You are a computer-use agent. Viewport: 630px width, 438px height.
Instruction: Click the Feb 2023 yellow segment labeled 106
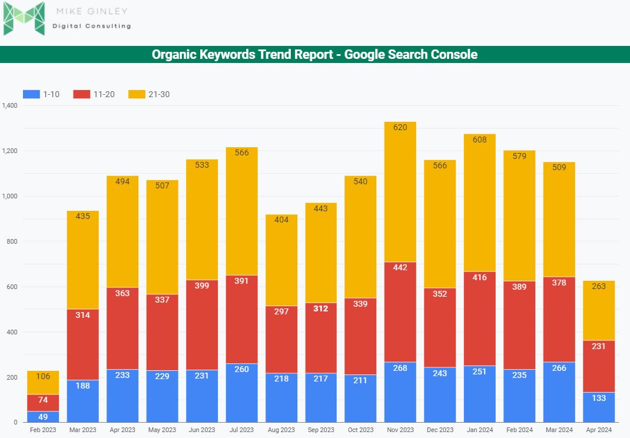43,383
